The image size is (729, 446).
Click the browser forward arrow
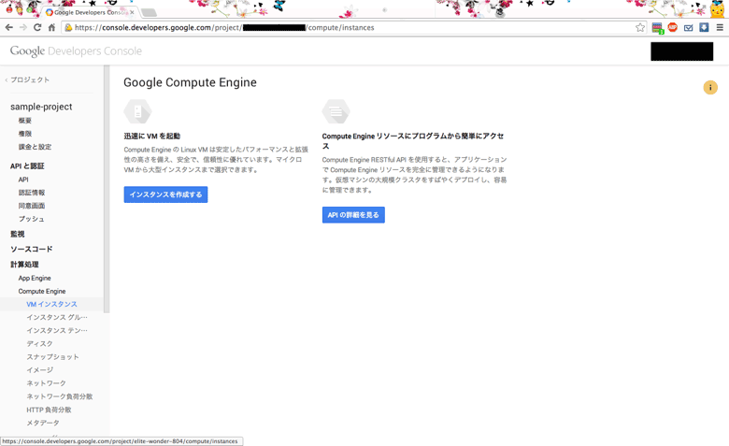[x=23, y=27]
